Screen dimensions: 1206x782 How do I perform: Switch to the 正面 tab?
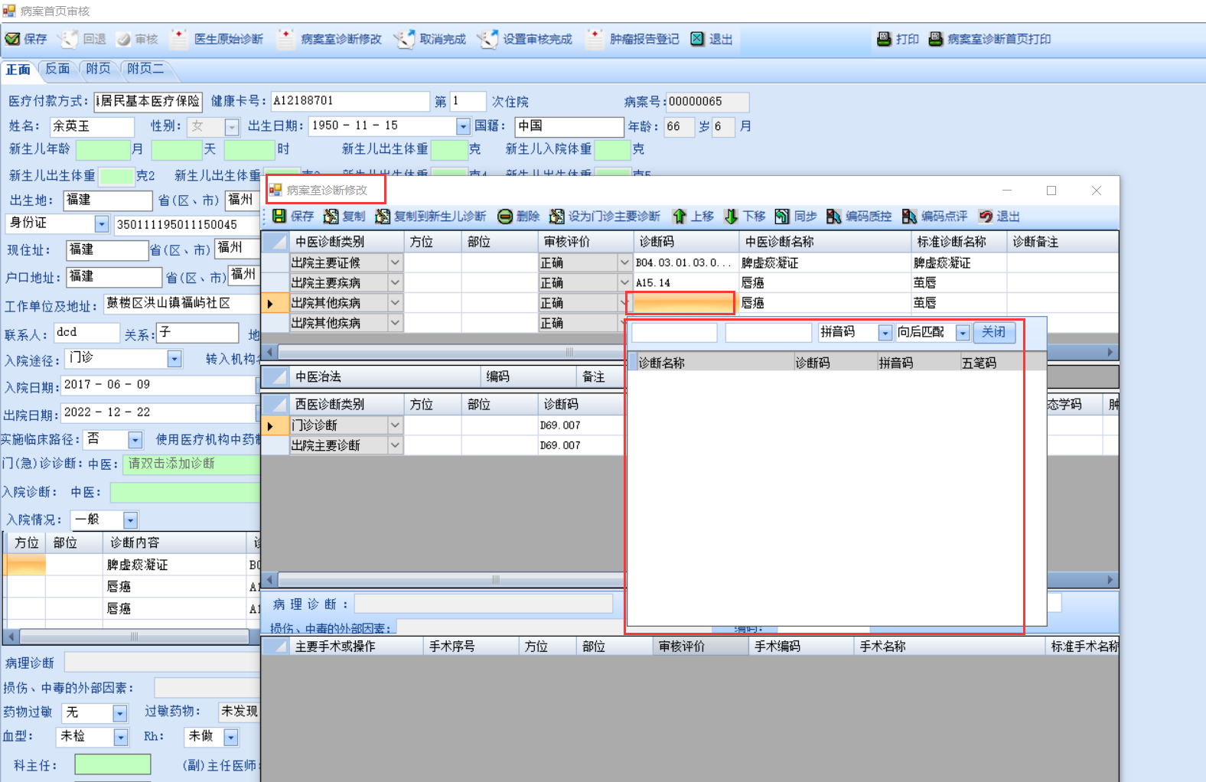coord(18,70)
